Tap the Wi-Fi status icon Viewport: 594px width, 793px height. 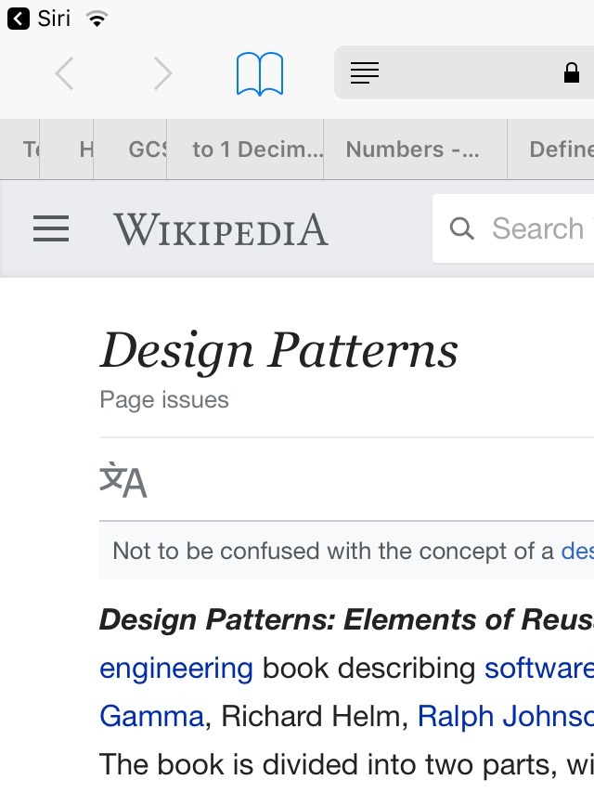(x=96, y=19)
